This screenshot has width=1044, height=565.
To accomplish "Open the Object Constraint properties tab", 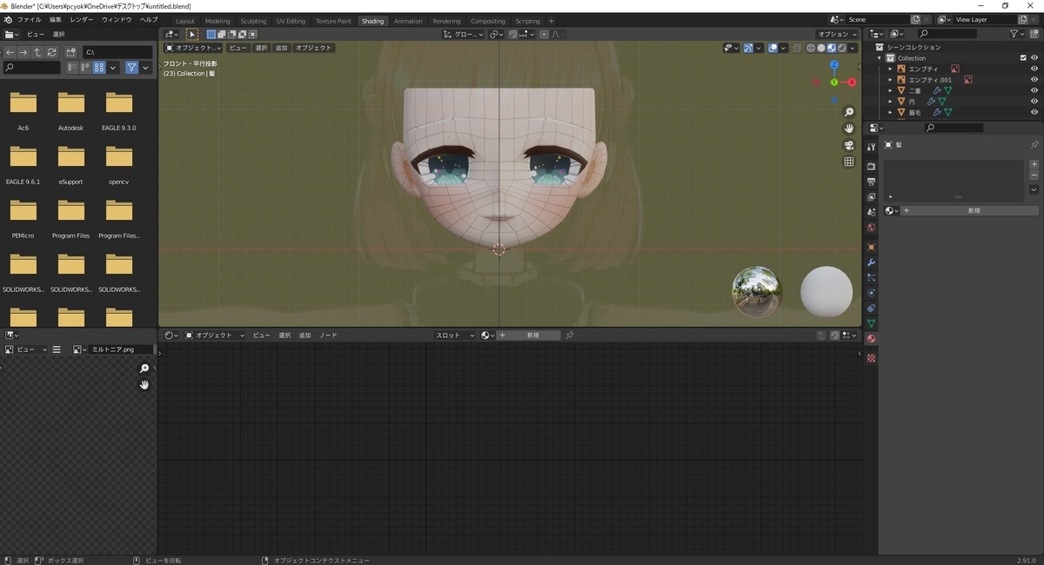I will [x=871, y=309].
